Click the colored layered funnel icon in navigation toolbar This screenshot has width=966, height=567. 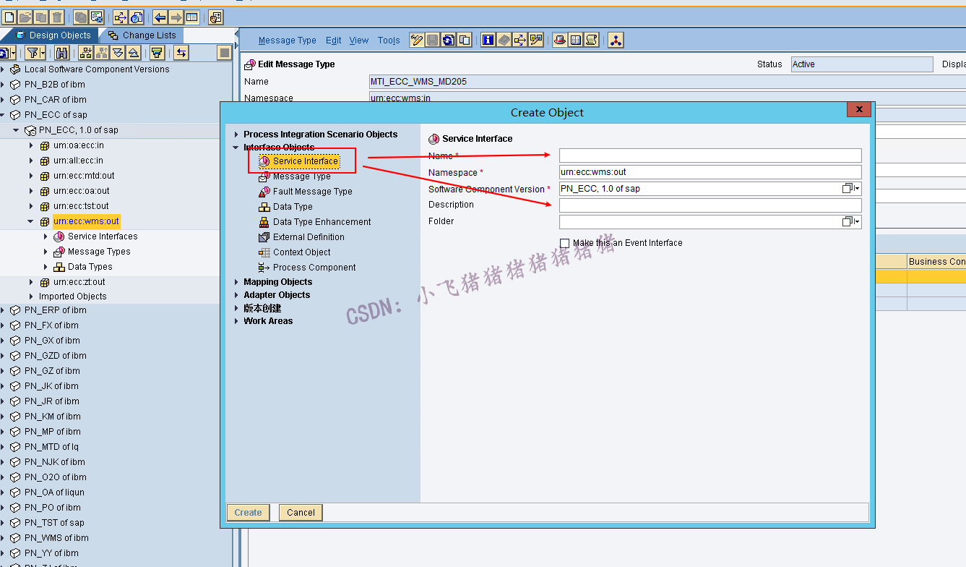coord(158,52)
